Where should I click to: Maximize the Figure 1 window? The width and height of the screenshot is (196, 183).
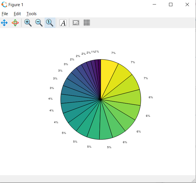(171, 4)
